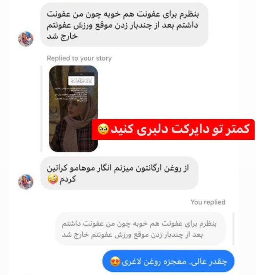Open the sender's avatar beside the infection message
256x275 pixels.
pyautogui.click(x=26, y=39)
